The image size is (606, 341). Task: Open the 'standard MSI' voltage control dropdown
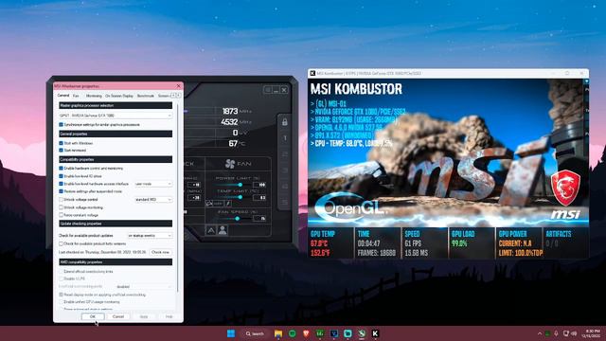click(153, 200)
